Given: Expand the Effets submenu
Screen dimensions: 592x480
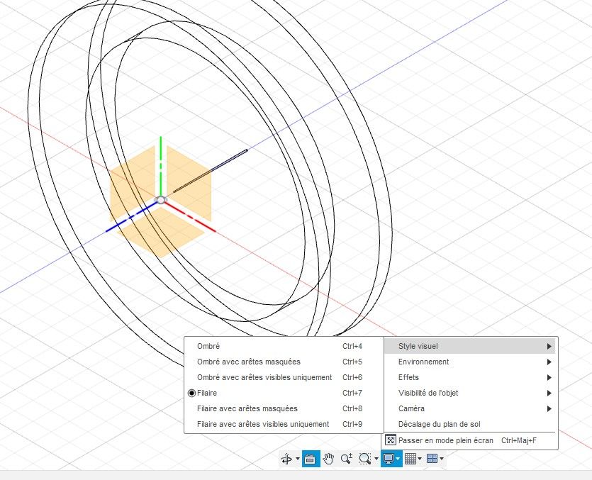Looking at the screenshot, I should point(470,377).
